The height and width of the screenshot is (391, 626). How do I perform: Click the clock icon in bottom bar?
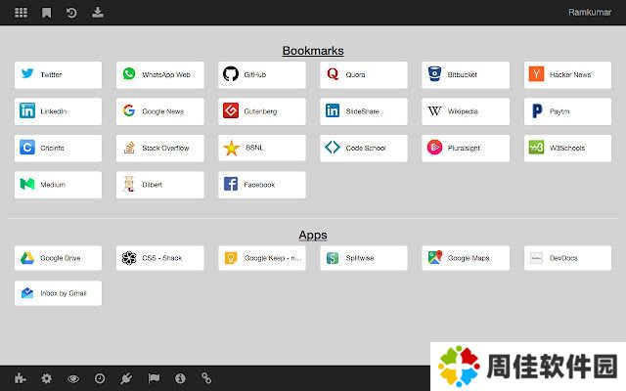[x=99, y=378]
